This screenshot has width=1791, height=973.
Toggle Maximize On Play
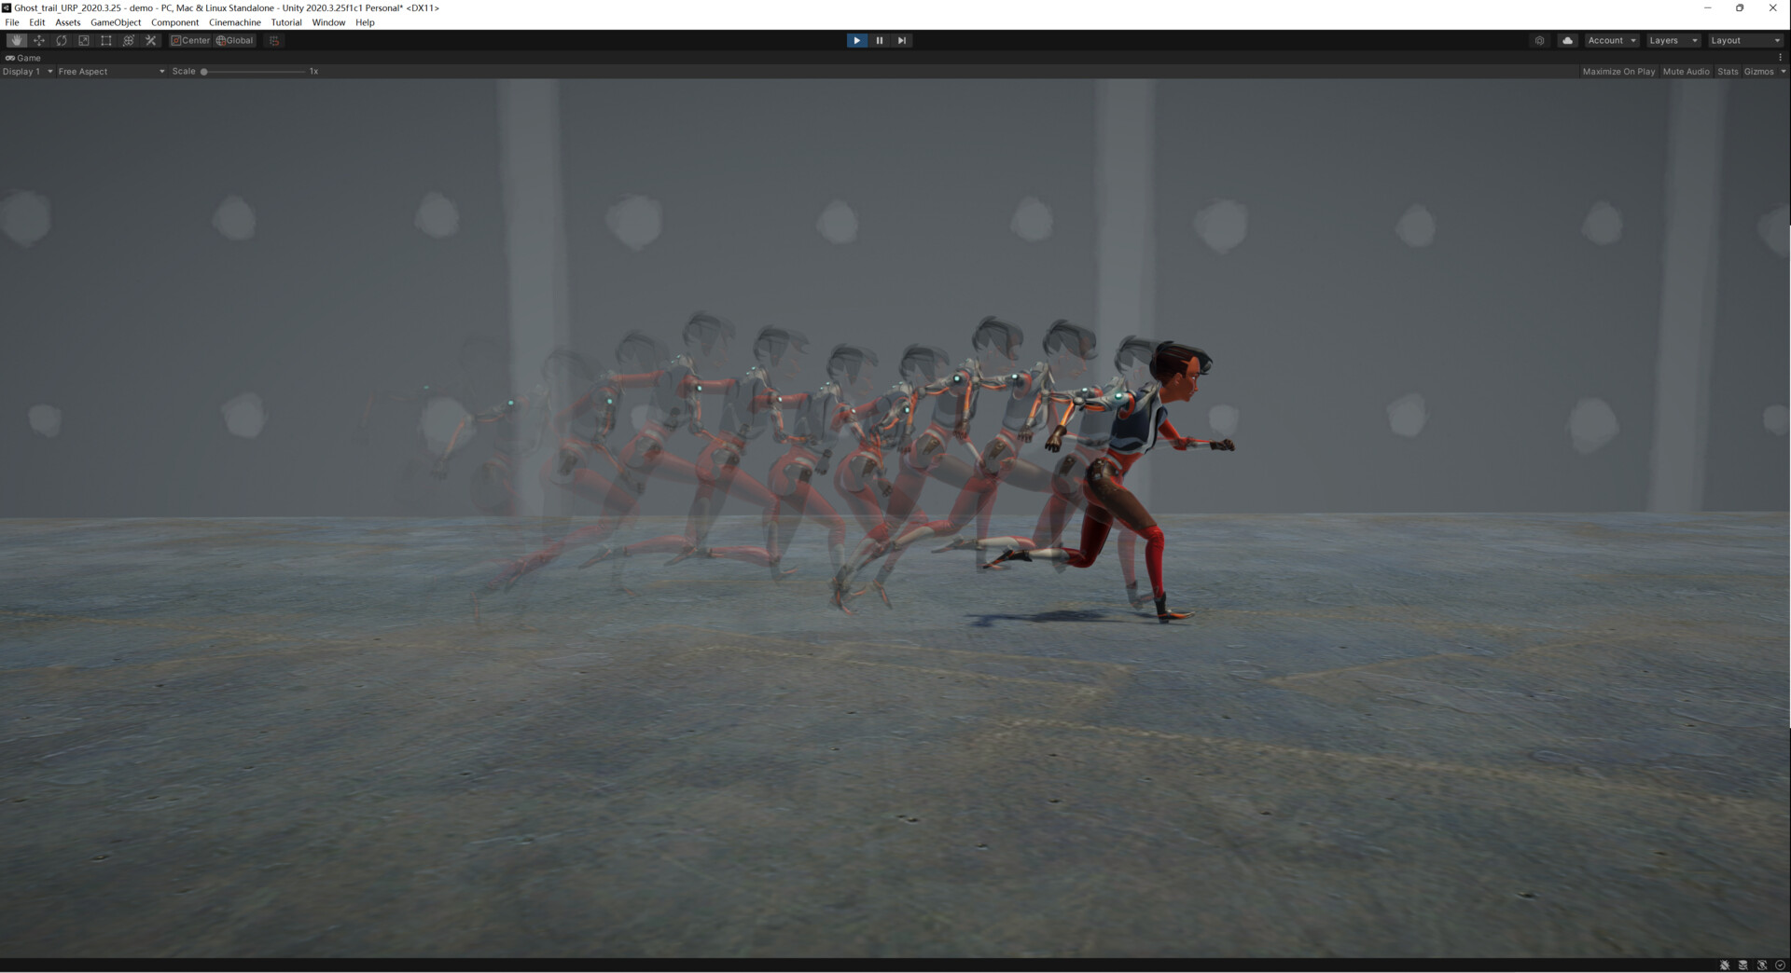click(1618, 71)
